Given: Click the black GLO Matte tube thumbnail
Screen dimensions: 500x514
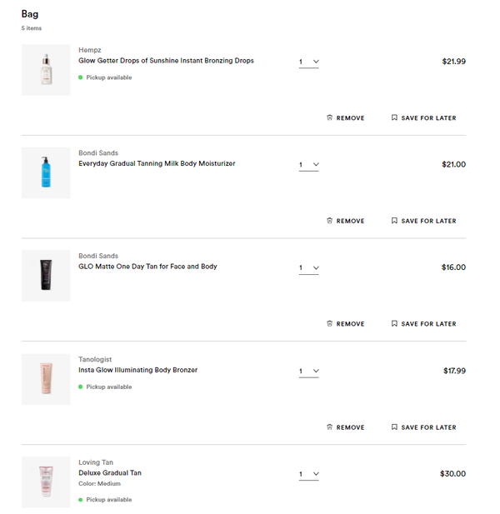Looking at the screenshot, I should 46,276.
